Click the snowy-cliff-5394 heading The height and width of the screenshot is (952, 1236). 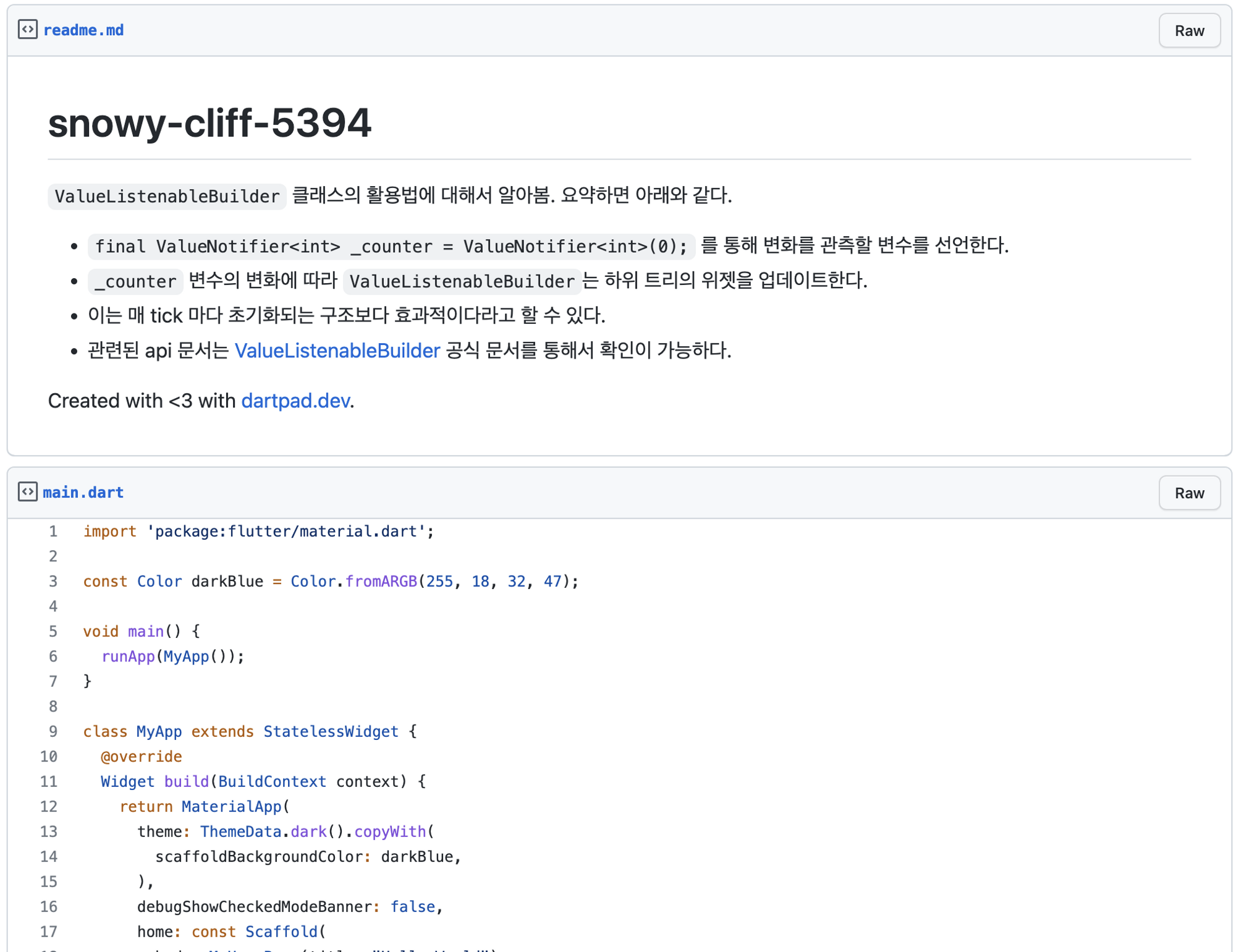tap(210, 122)
